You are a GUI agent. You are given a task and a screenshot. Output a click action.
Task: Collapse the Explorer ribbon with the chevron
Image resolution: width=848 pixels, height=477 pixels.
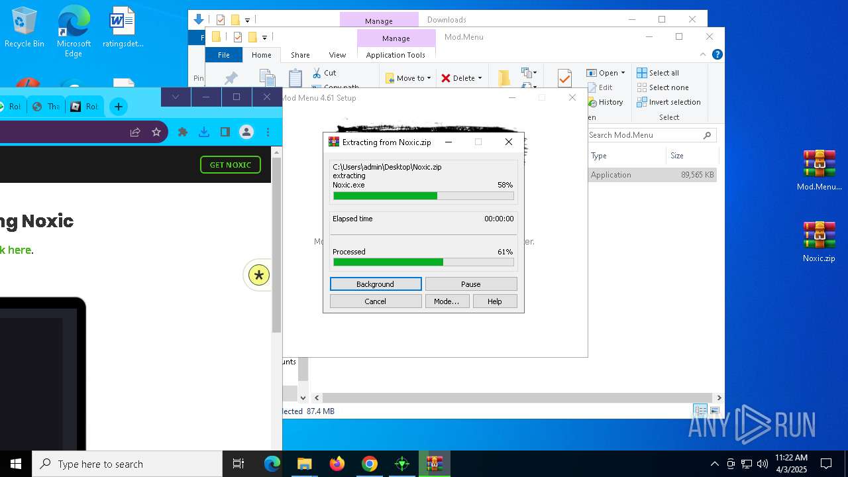tap(703, 55)
